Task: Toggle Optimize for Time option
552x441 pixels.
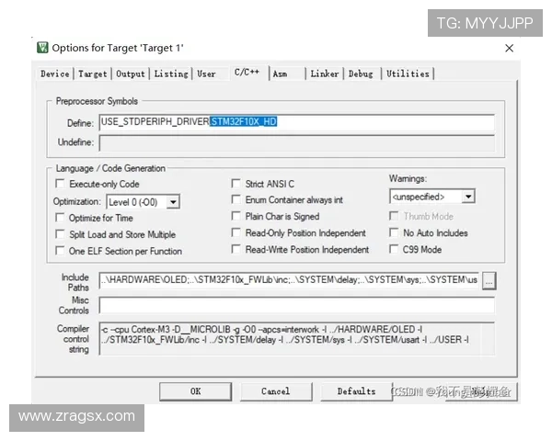Action: [x=62, y=218]
